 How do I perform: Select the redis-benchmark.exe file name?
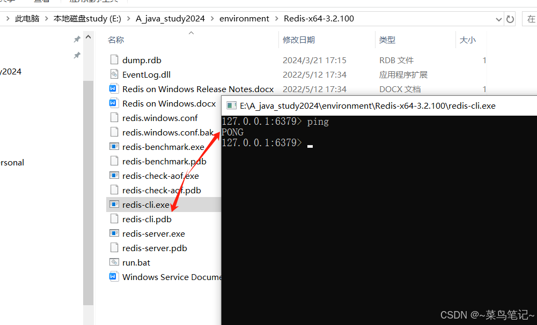(164, 147)
